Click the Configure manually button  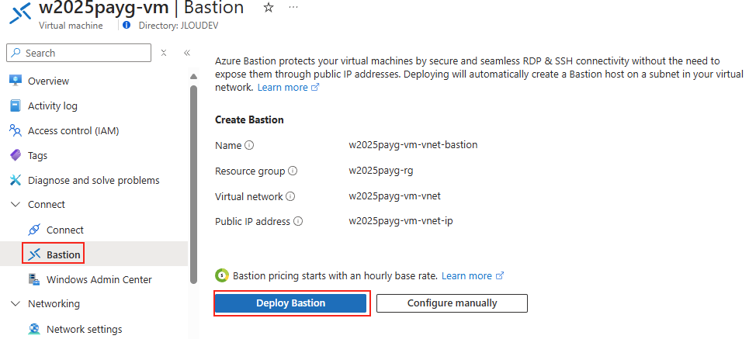point(452,303)
